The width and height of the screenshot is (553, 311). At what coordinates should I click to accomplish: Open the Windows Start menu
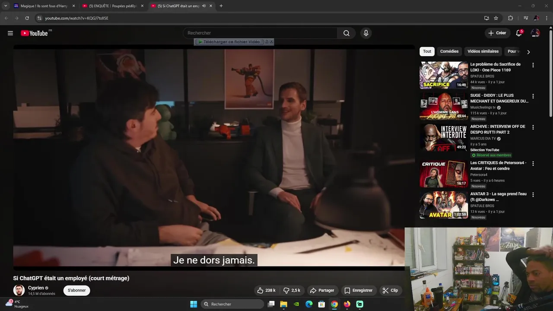(x=194, y=304)
